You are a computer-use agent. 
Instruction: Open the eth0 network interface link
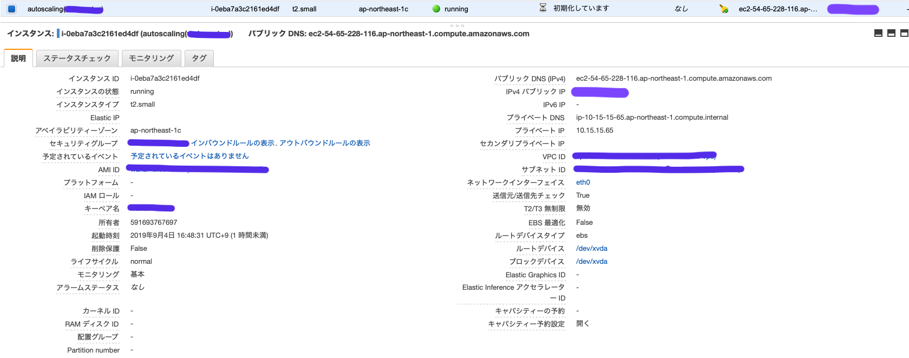(583, 183)
